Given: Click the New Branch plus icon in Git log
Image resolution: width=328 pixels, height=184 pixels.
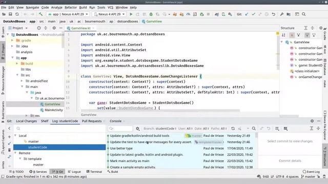Looking at the screenshot, I should click(x=9, y=136).
